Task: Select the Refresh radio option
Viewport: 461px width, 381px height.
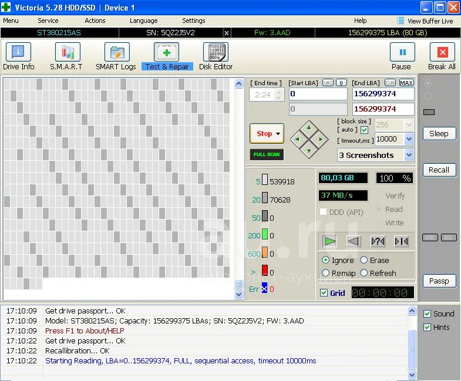Action: [364, 273]
